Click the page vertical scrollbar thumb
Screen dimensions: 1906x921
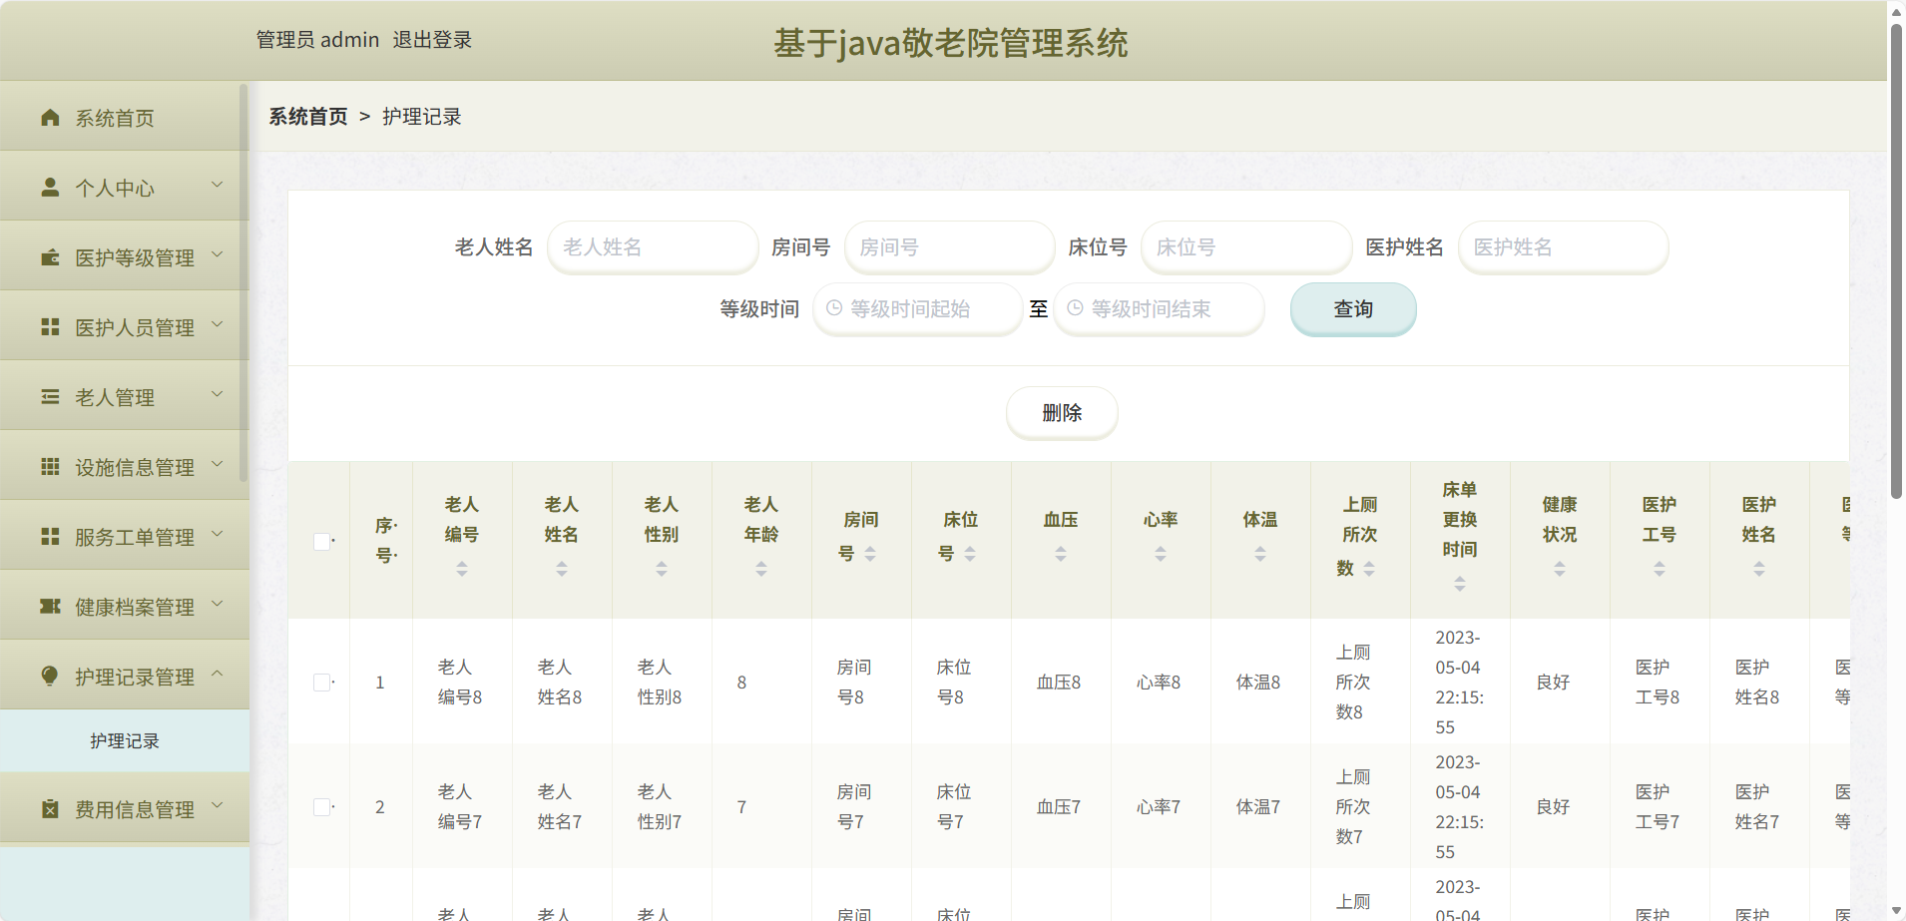click(1896, 259)
